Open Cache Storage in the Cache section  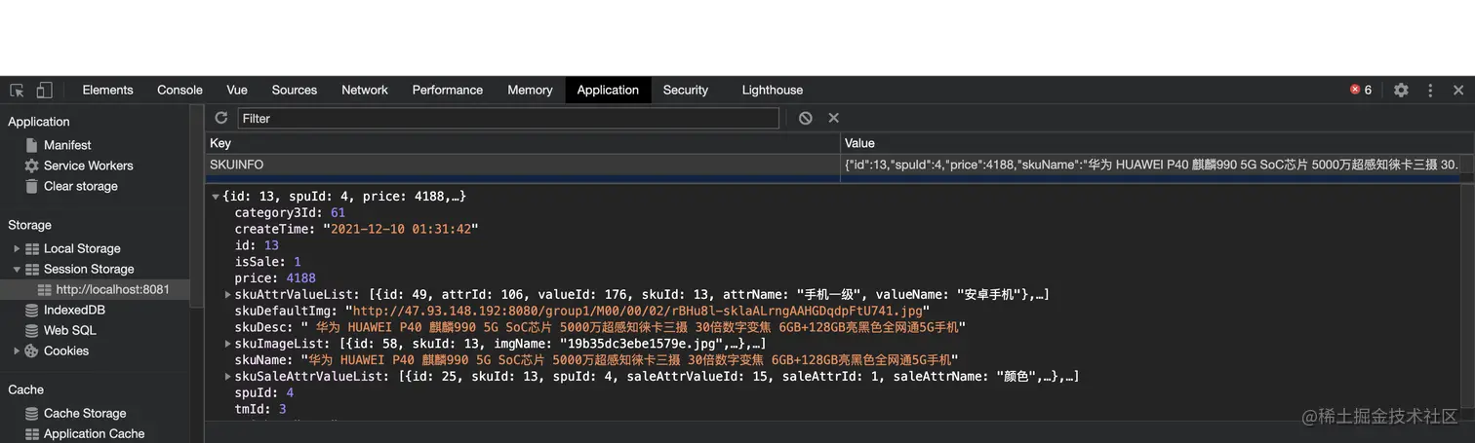[x=85, y=413]
